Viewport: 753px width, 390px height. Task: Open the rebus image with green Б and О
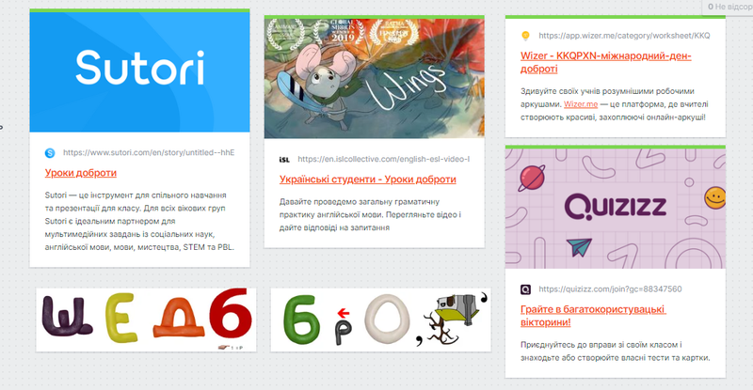click(x=381, y=320)
